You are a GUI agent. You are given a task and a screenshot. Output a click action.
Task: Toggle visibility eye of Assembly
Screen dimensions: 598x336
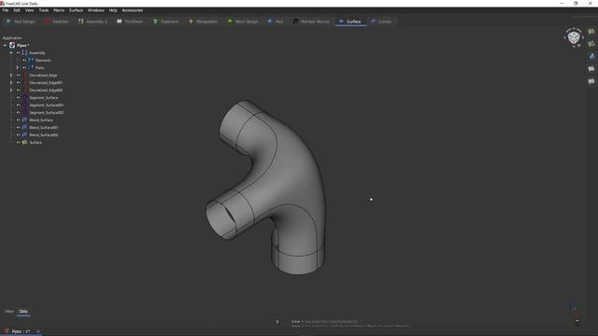(18, 53)
